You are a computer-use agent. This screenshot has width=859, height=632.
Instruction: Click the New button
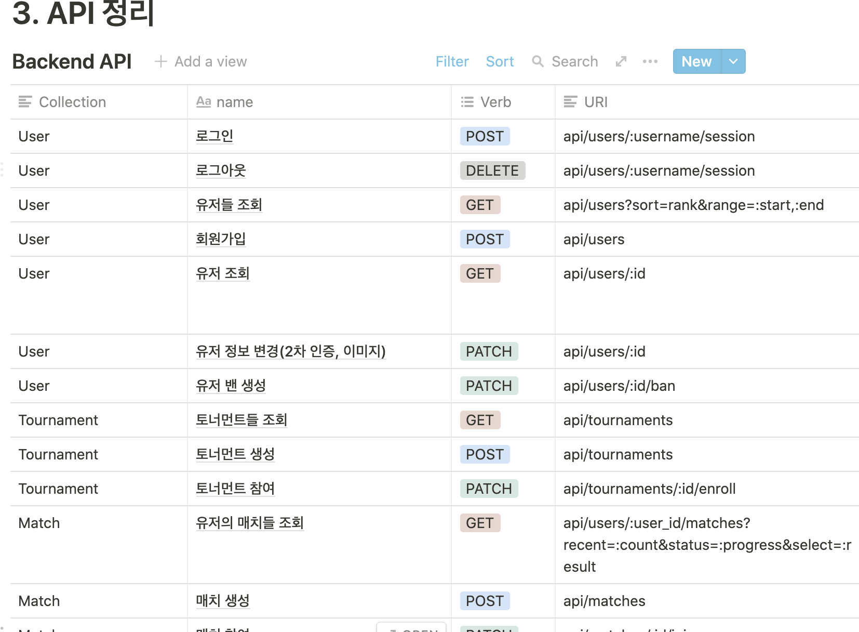pos(696,61)
